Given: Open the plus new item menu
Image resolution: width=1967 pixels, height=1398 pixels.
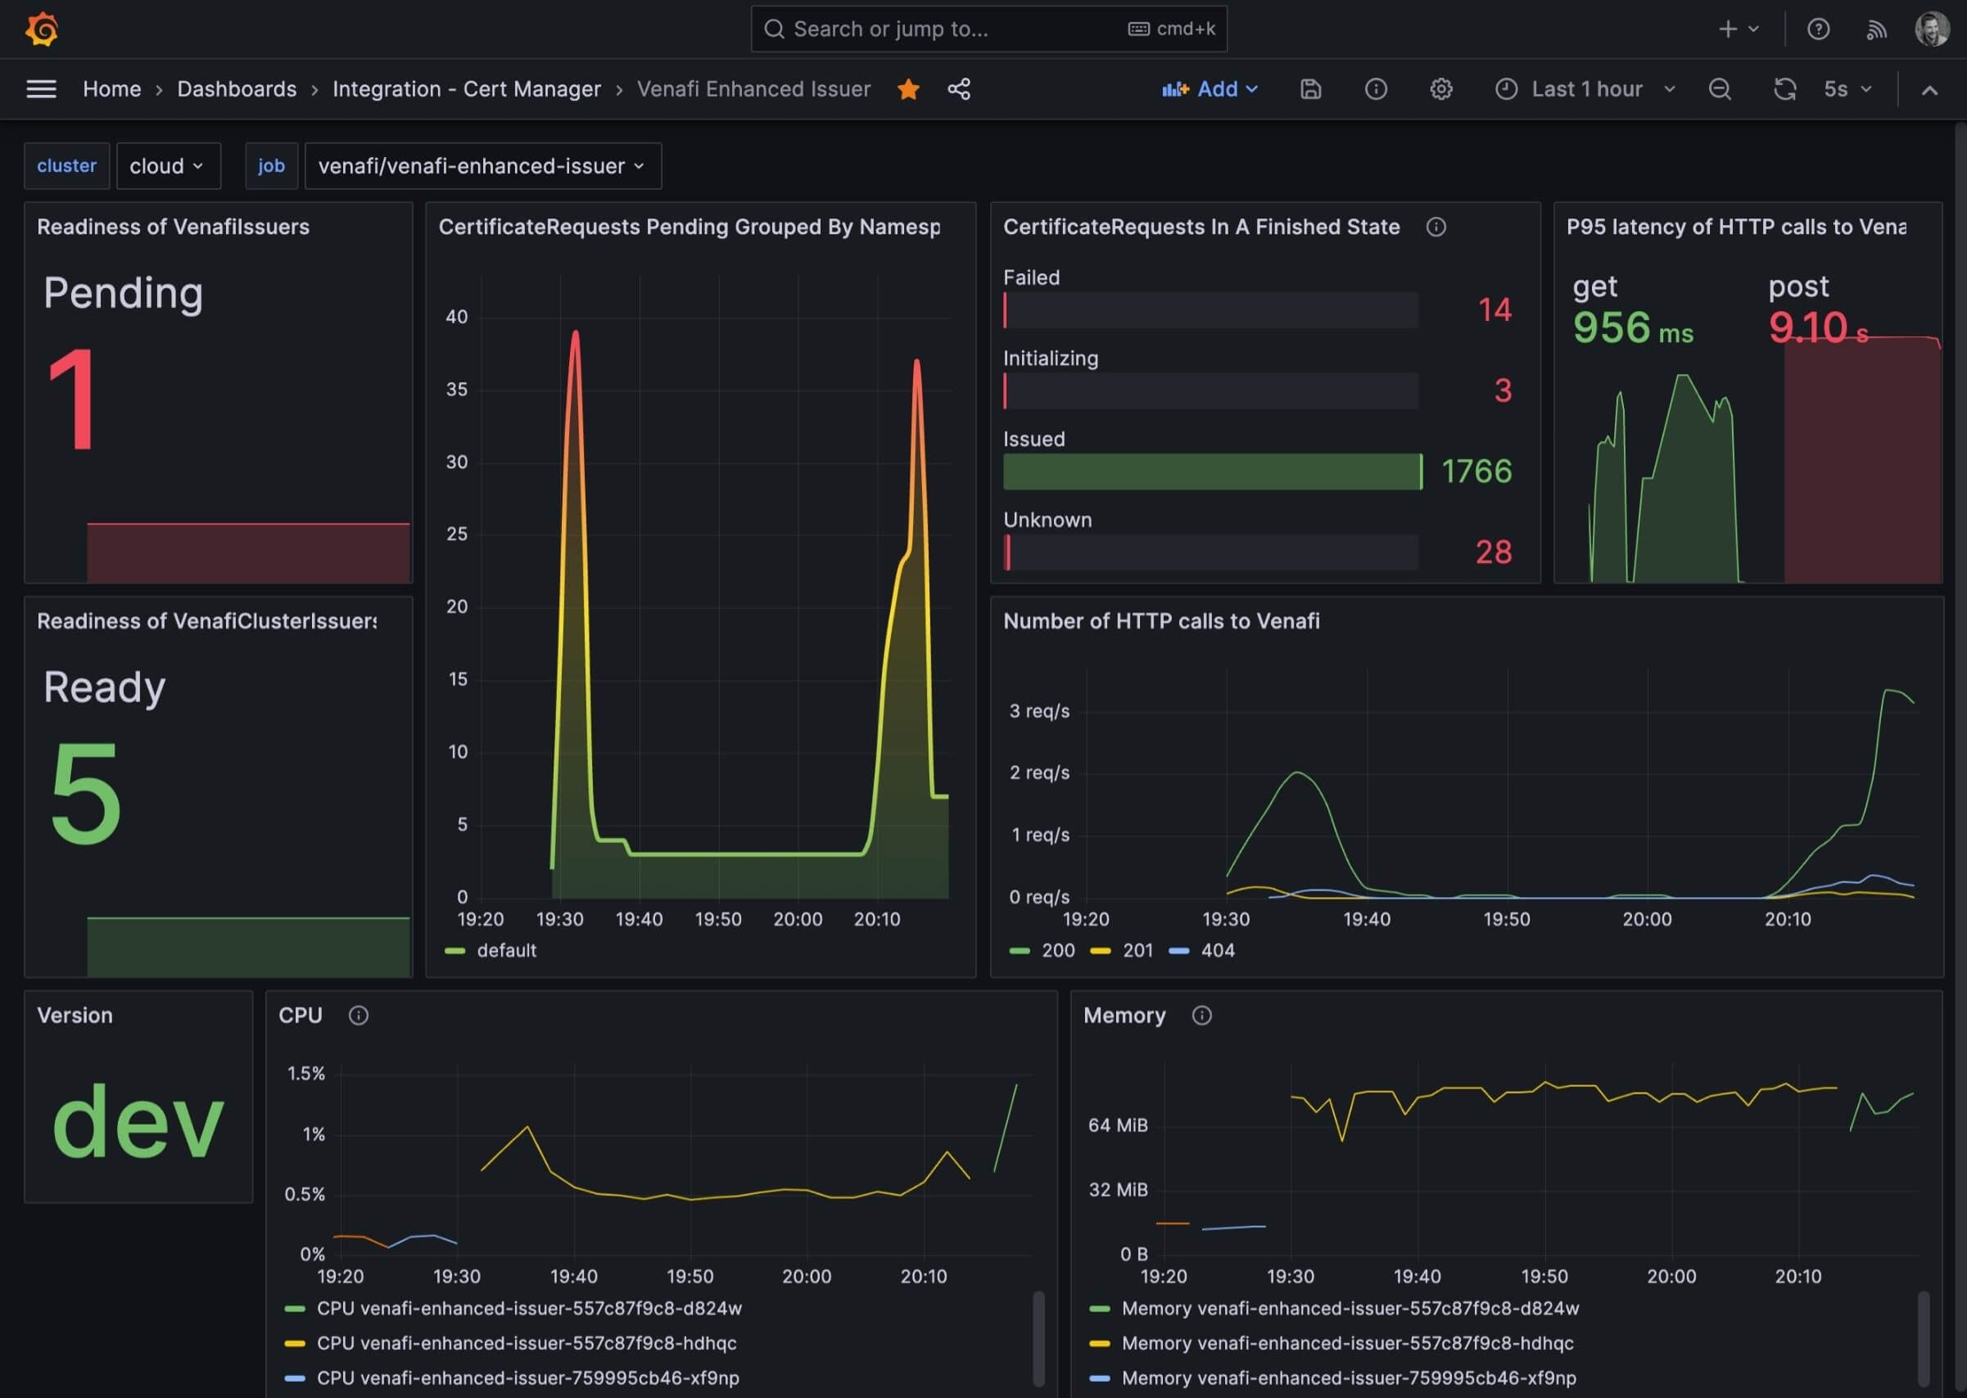Looking at the screenshot, I should (x=1738, y=29).
